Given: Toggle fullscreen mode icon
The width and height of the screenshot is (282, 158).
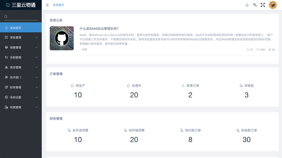Looking at the screenshot, I should click(263, 5).
